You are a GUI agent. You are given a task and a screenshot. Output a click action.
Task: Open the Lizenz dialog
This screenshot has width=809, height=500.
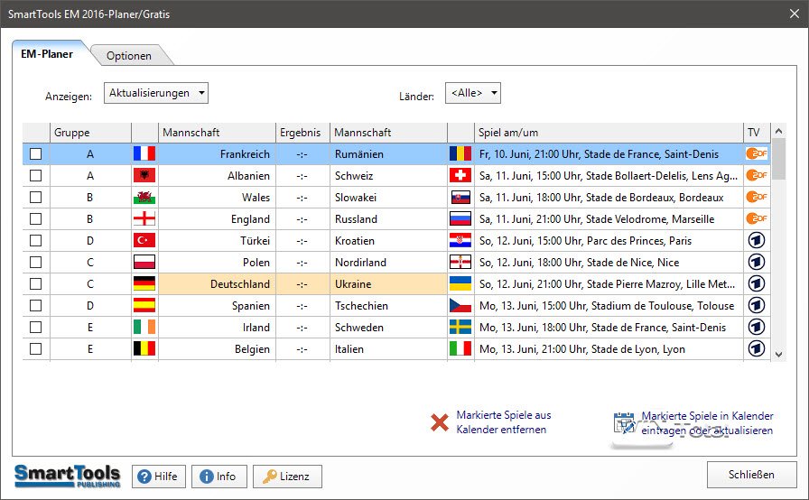click(x=287, y=477)
